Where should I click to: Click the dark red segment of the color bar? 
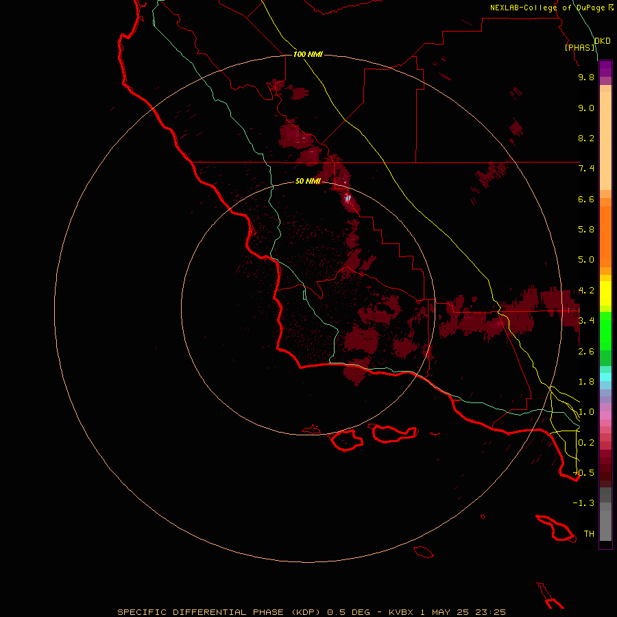(605, 468)
